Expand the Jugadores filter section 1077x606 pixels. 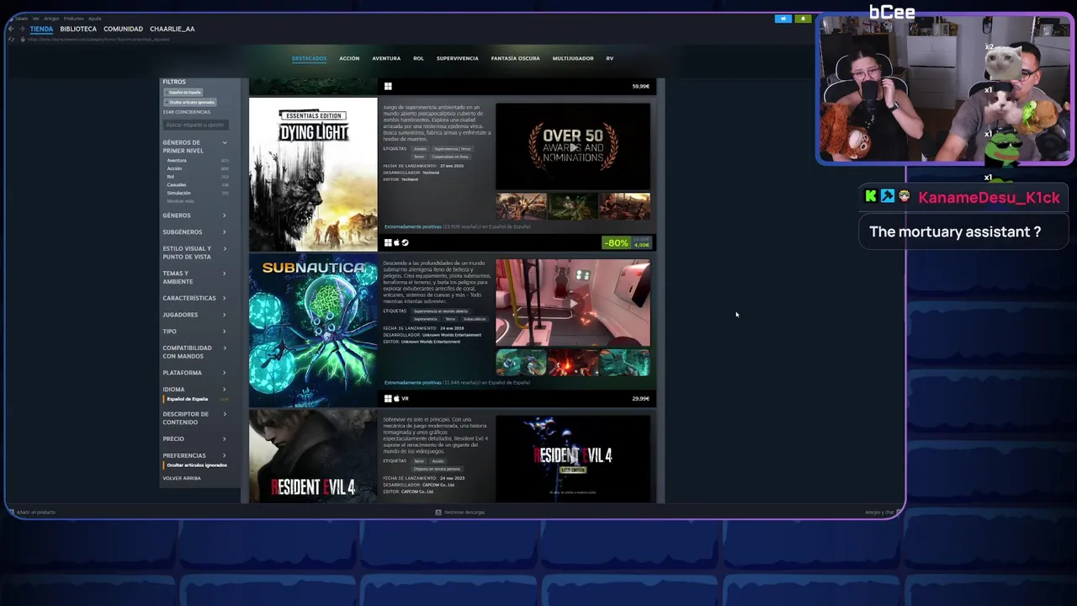[x=195, y=315]
